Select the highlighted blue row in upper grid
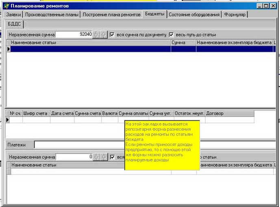 point(143,49)
